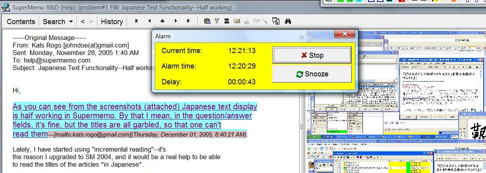The image size is (486, 173).
Task: Snooze the alarm
Action: 312,74
